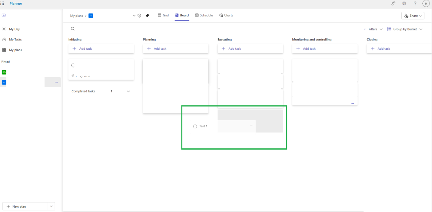The width and height of the screenshot is (432, 212).
Task: Expand the New plan dropdown arrow
Action: point(51,206)
